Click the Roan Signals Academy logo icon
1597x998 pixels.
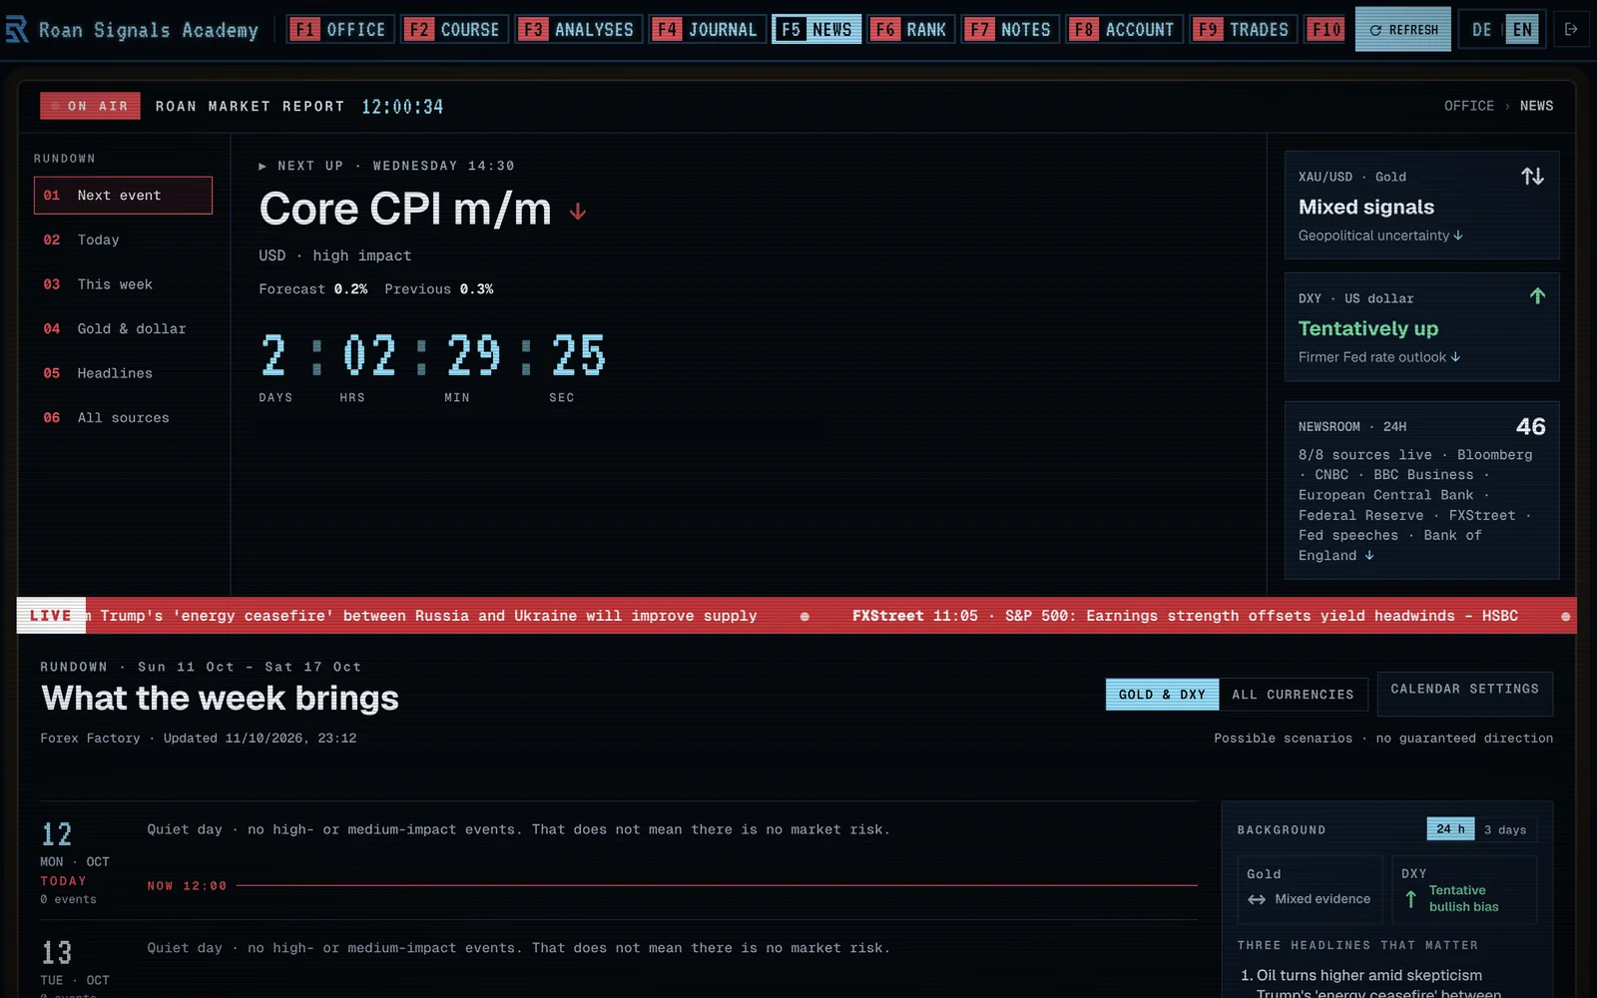click(x=17, y=30)
